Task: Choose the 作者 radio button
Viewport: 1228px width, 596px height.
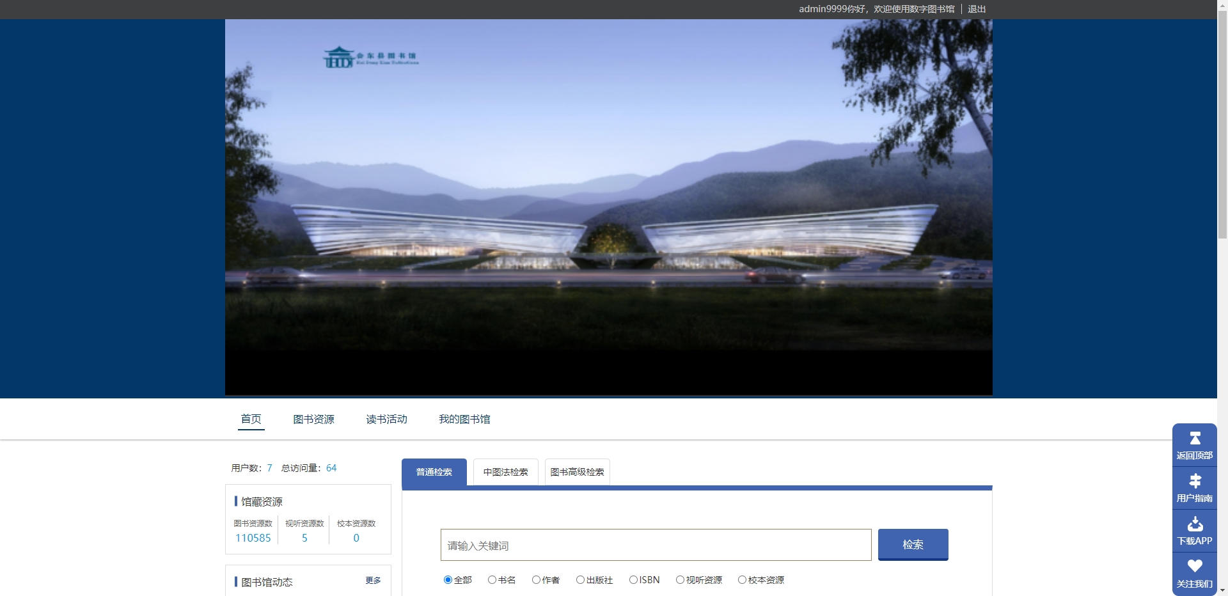Action: (536, 580)
